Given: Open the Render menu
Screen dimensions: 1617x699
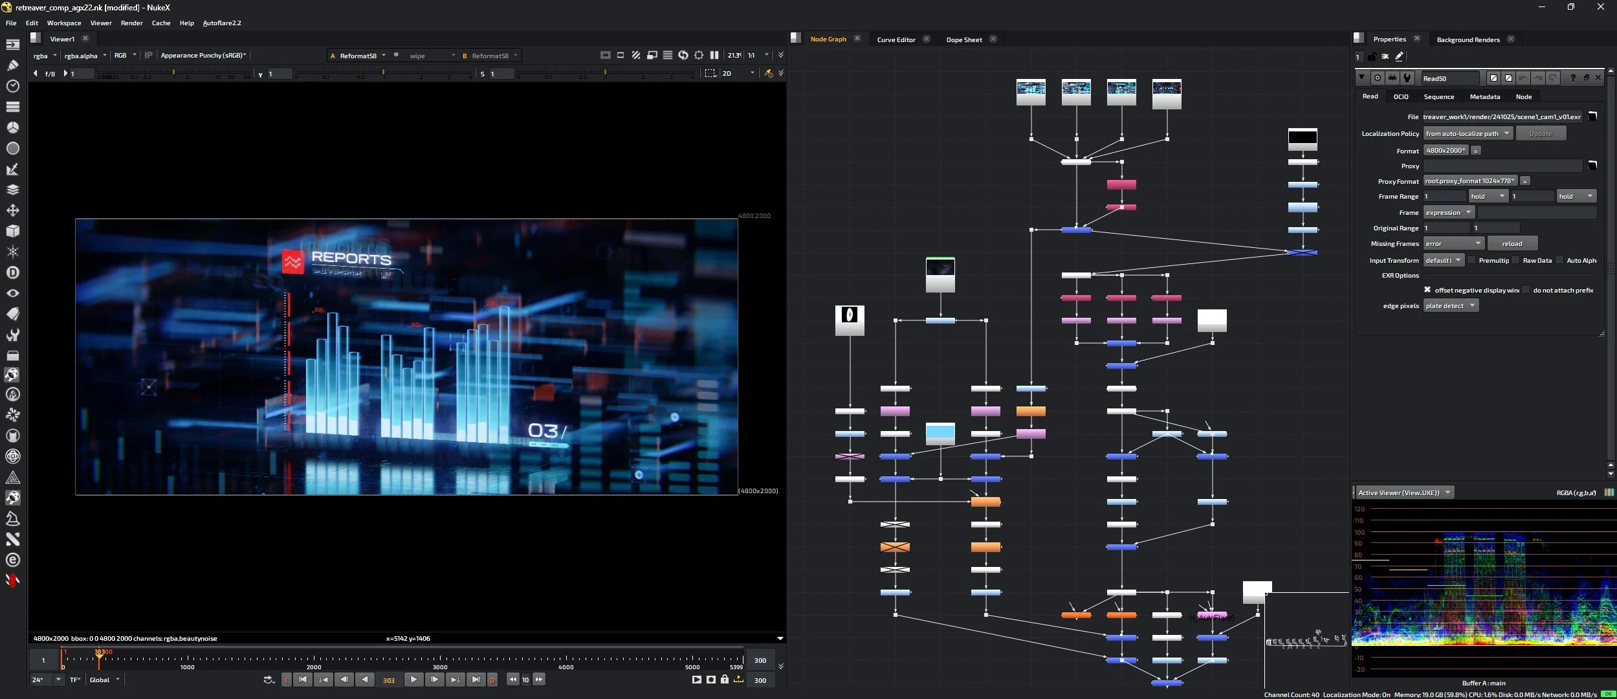Looking at the screenshot, I should tap(131, 23).
